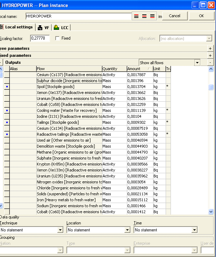The image size is (216, 257).
Task: Select the Chloride flow cell
Action: (69, 188)
